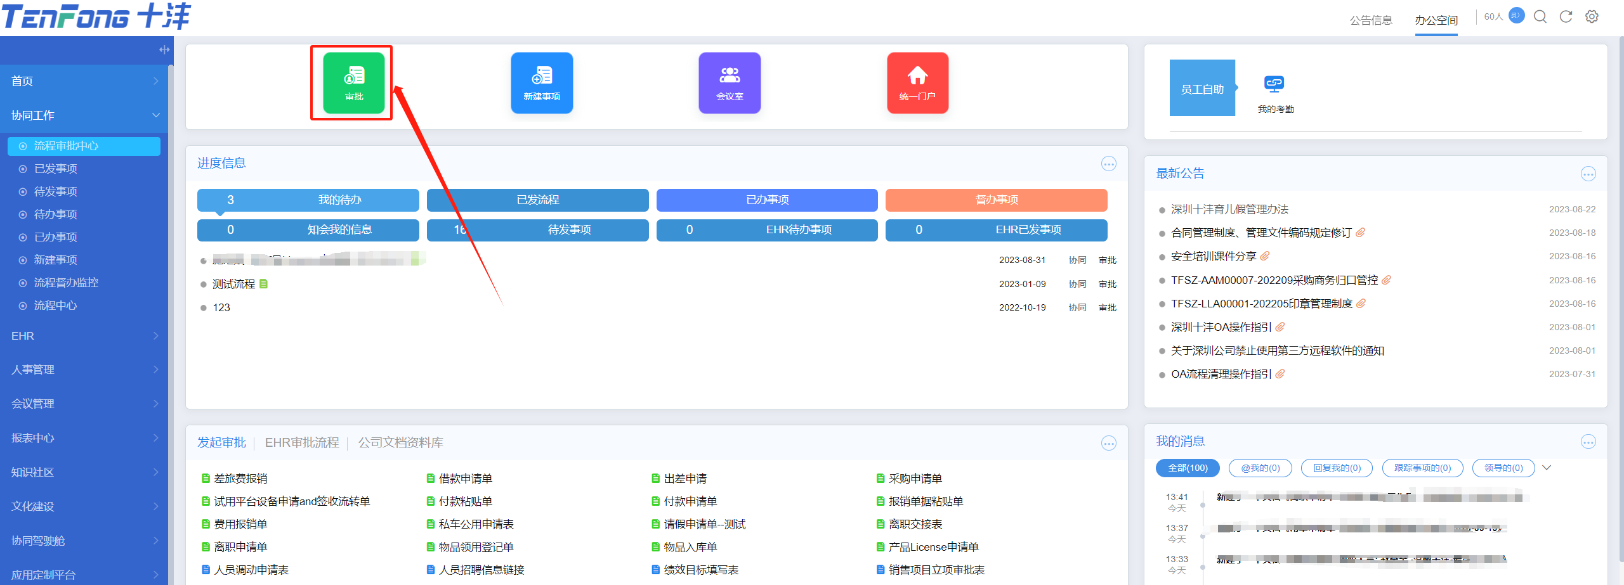Click attachment icon of 安全培训课件分享
The height and width of the screenshot is (585, 1624).
(x=1264, y=256)
